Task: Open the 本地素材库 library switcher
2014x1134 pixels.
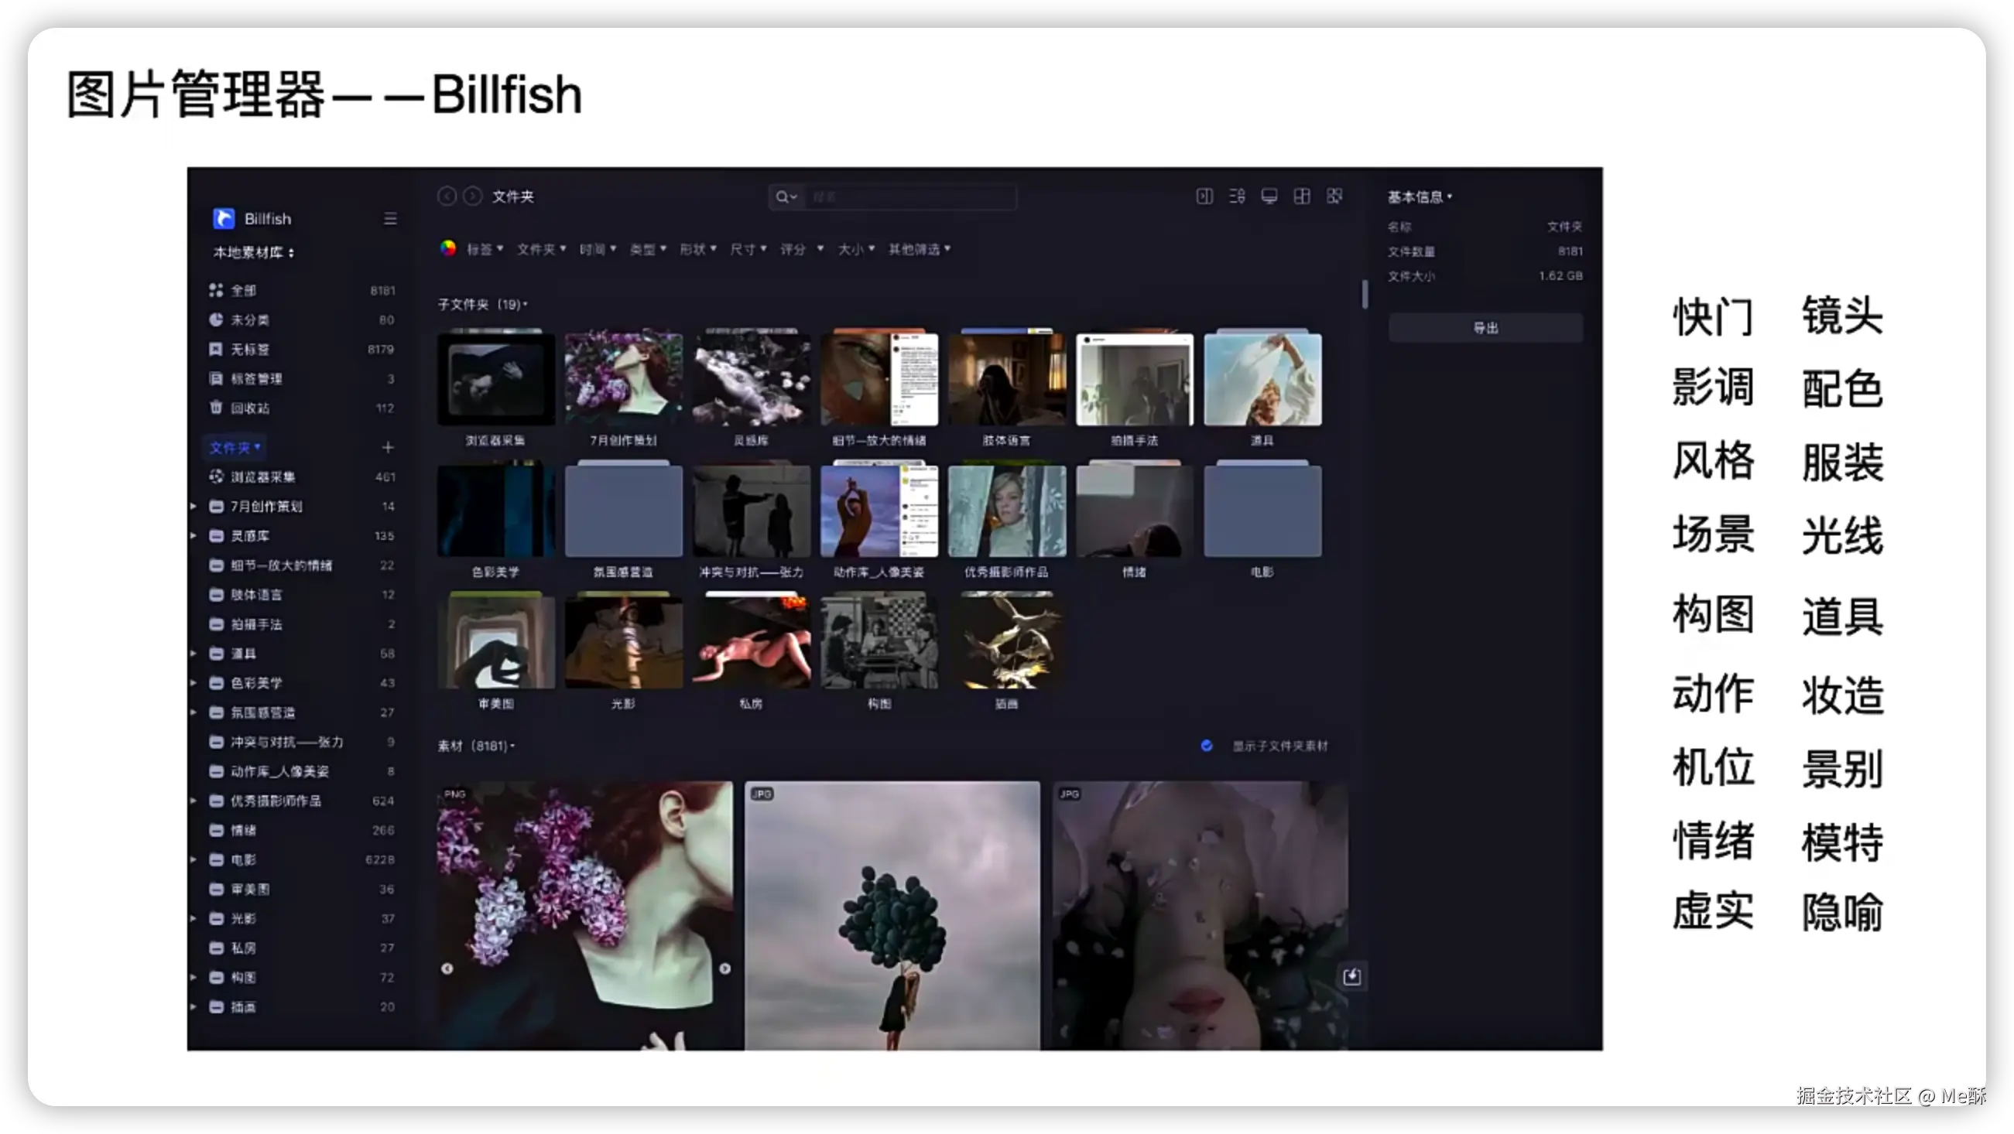Action: (253, 252)
